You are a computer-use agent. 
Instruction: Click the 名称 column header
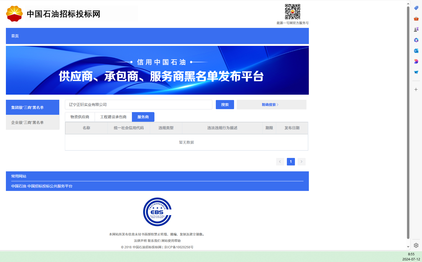click(x=86, y=128)
